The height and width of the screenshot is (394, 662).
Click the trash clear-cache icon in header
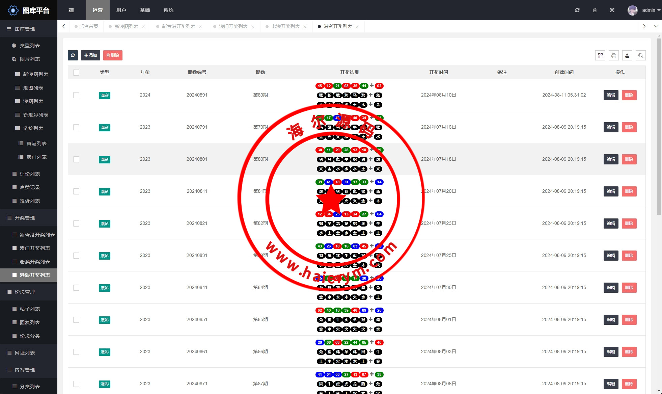click(x=595, y=10)
